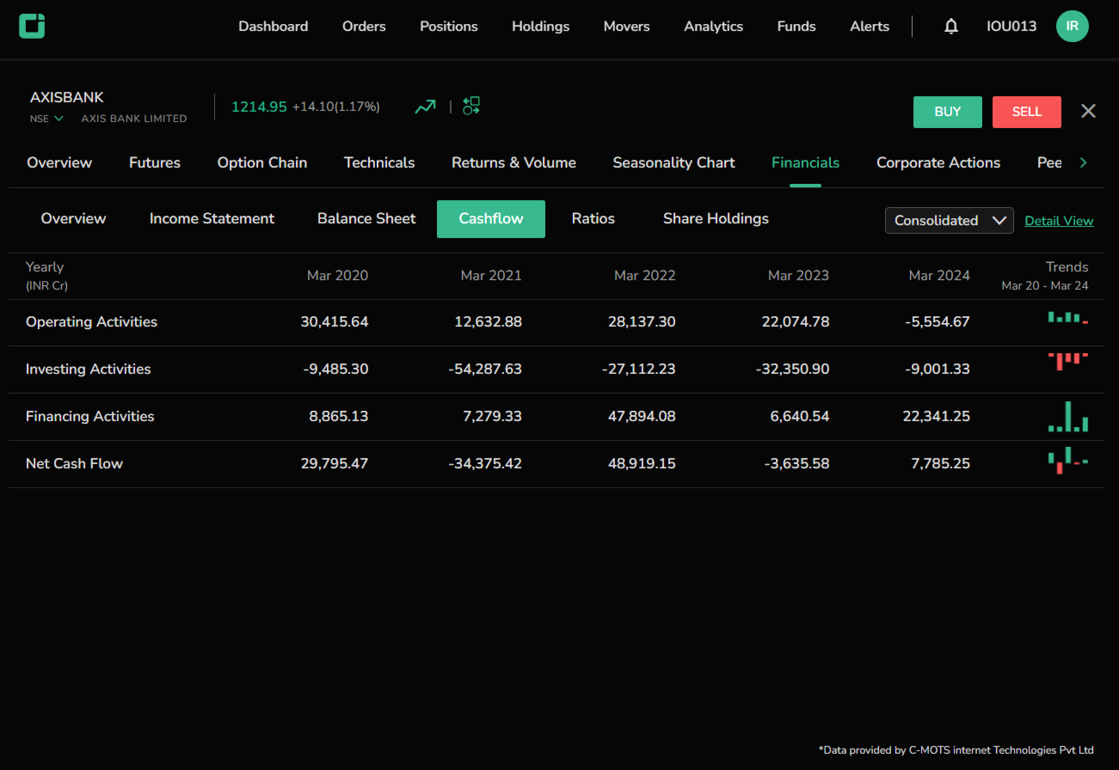Click the value -3,635.58

pos(796,464)
